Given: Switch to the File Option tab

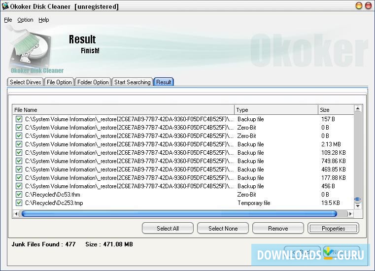Looking at the screenshot, I should (x=59, y=82).
